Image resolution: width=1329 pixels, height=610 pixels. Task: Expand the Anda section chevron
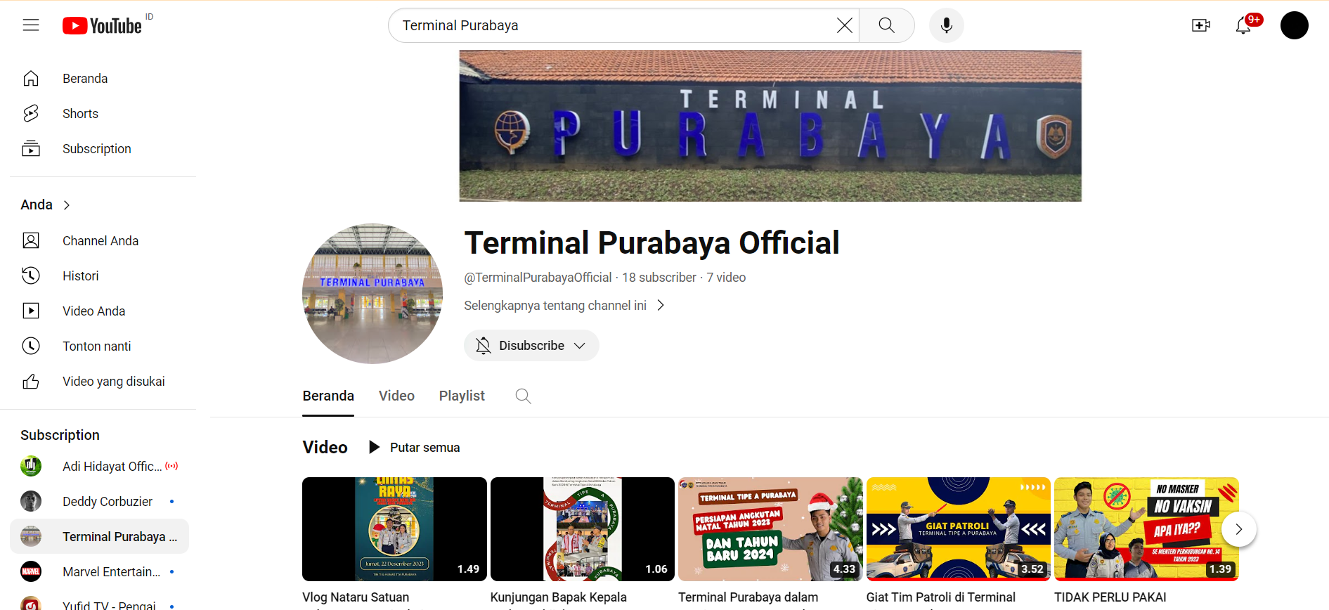point(67,205)
